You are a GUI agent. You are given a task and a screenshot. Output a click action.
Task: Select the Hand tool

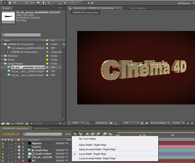point(10,3)
